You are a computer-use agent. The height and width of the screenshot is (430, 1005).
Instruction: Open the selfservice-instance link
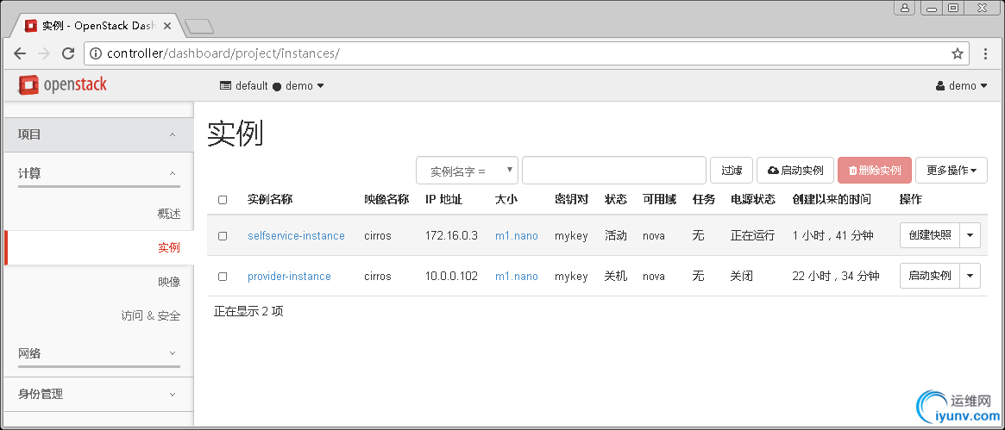(296, 235)
